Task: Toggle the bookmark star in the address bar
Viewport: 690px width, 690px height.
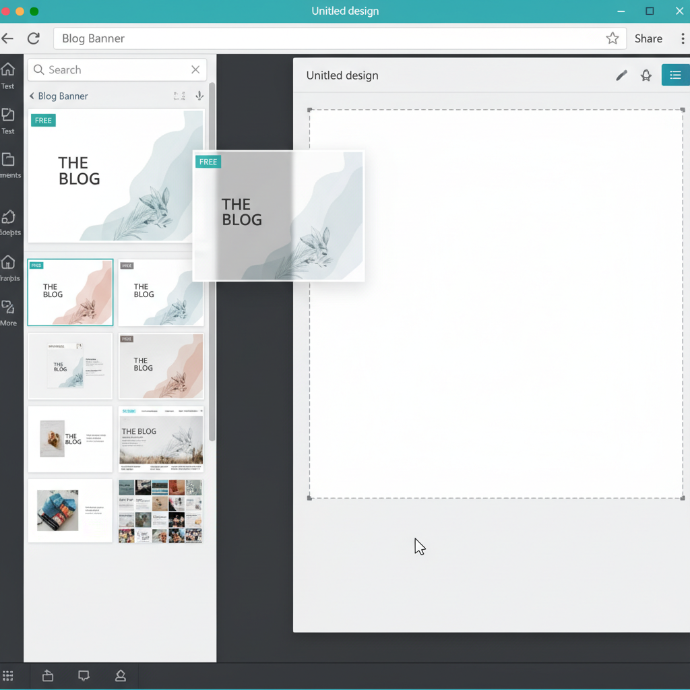Action: point(613,38)
